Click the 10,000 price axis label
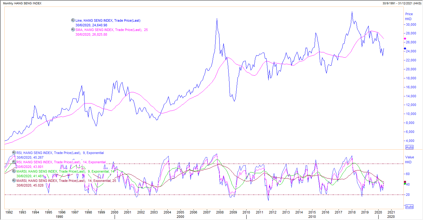This screenshot has height=220, width=423. (x=410, y=114)
